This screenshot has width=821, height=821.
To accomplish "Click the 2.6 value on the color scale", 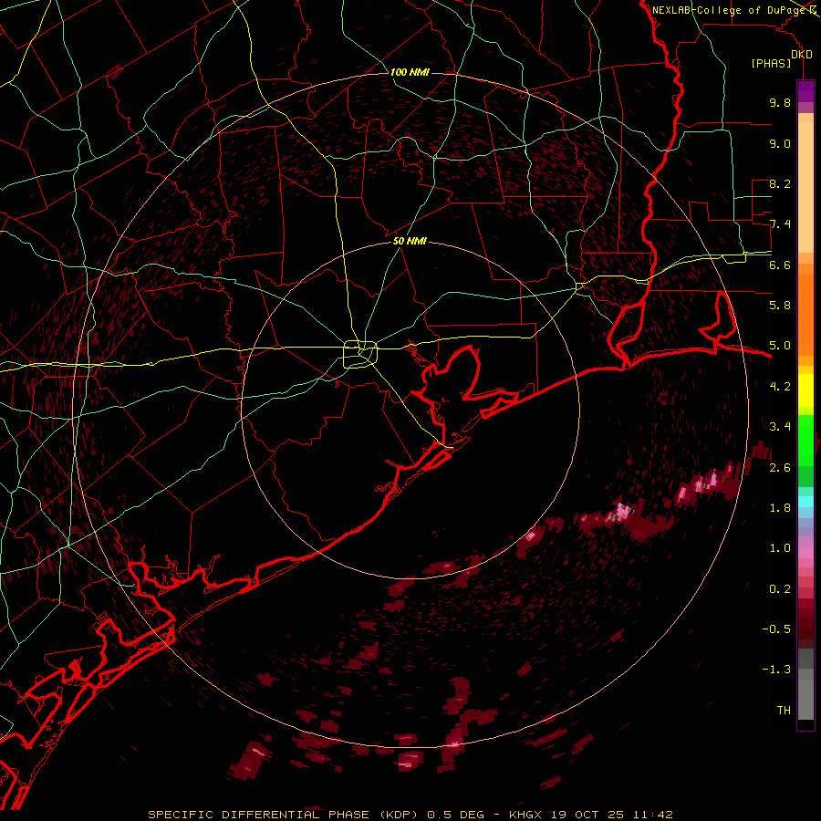I will click(x=780, y=467).
